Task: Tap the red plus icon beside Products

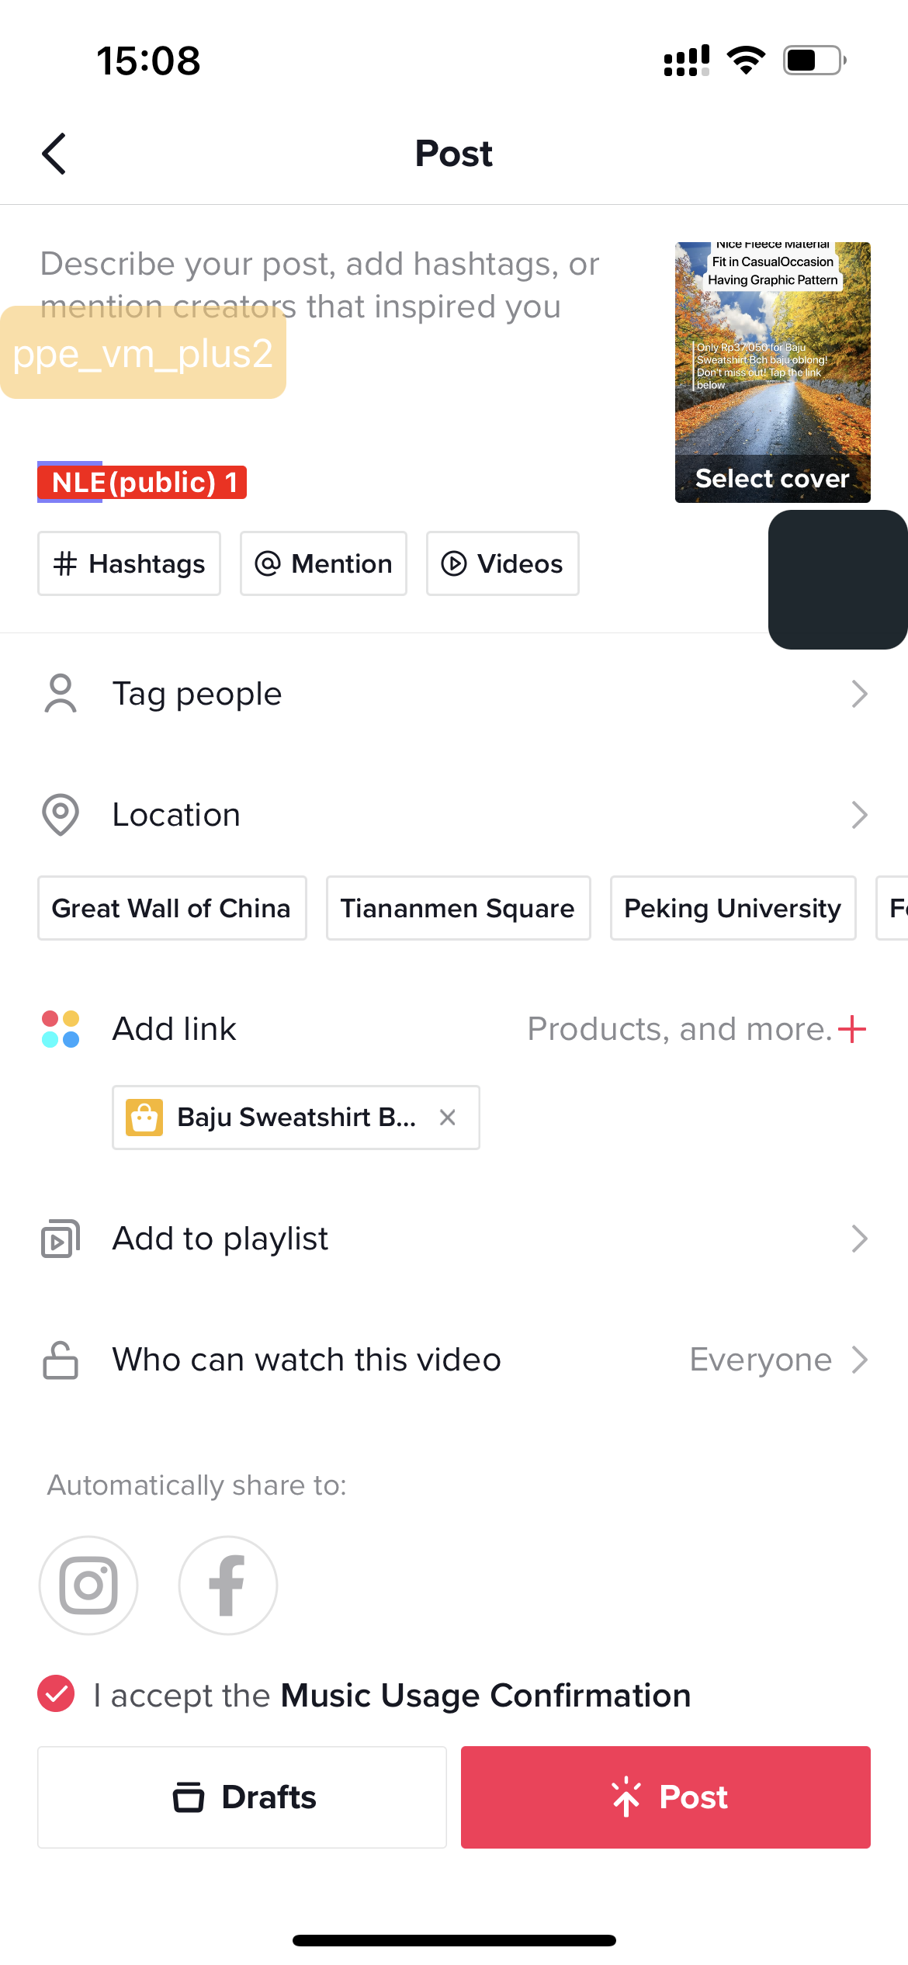Action: coord(852,1029)
